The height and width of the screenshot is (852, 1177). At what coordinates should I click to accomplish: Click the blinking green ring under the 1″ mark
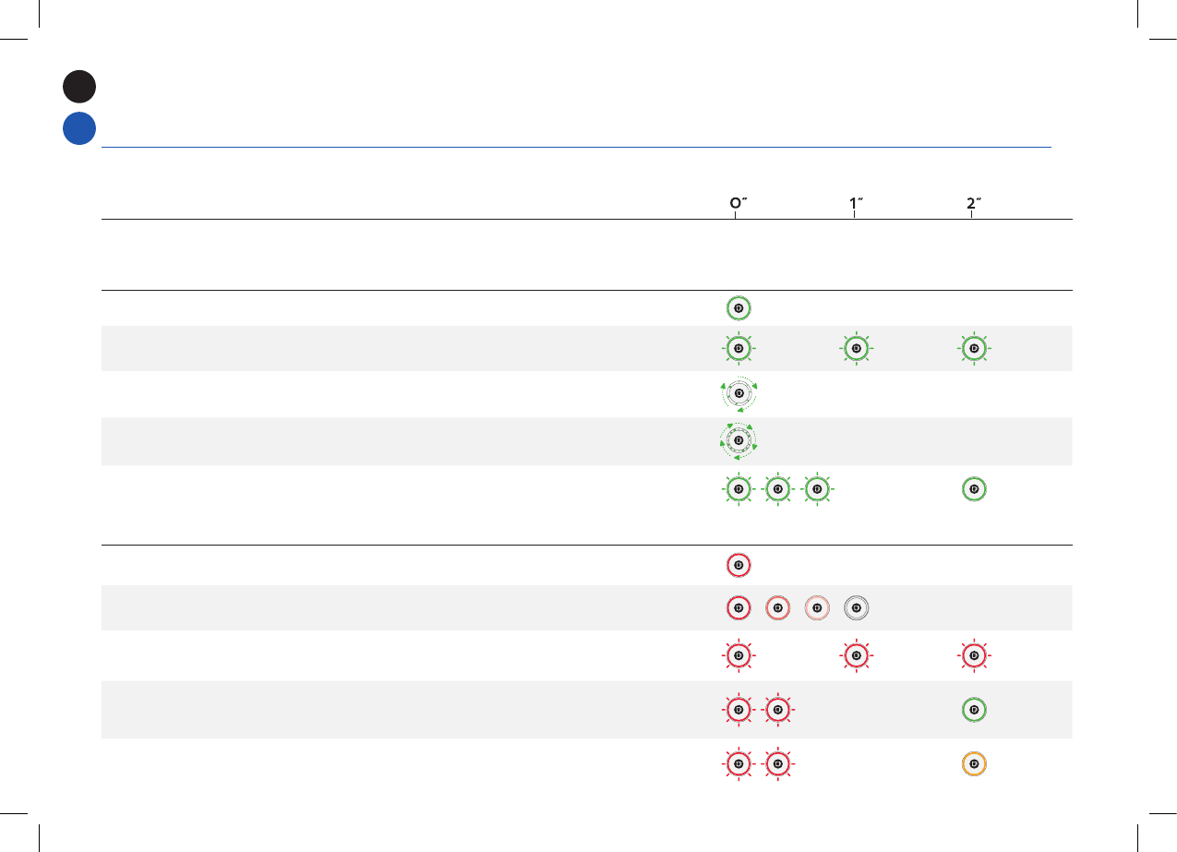point(856,349)
